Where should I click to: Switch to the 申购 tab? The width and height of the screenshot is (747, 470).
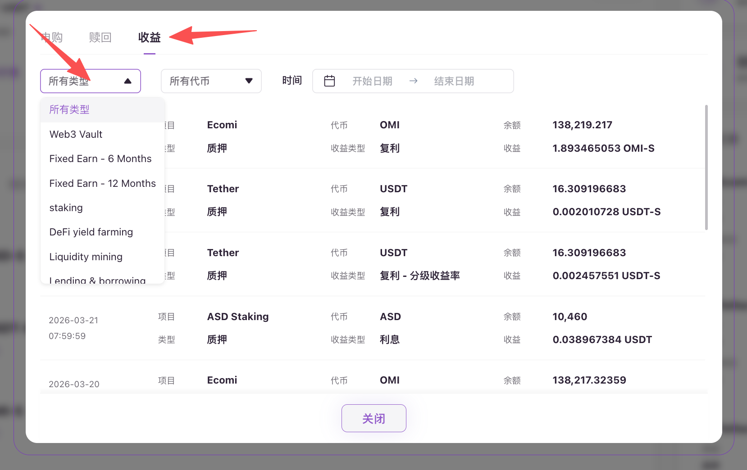tap(52, 37)
